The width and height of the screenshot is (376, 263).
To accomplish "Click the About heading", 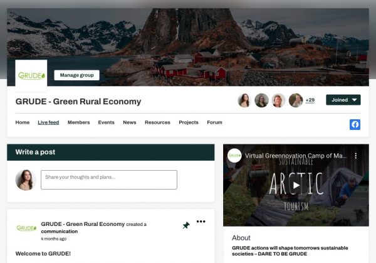I will pyautogui.click(x=241, y=238).
